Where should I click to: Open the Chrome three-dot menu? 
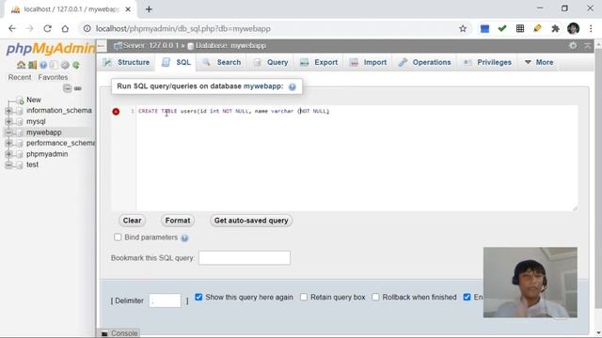point(591,29)
